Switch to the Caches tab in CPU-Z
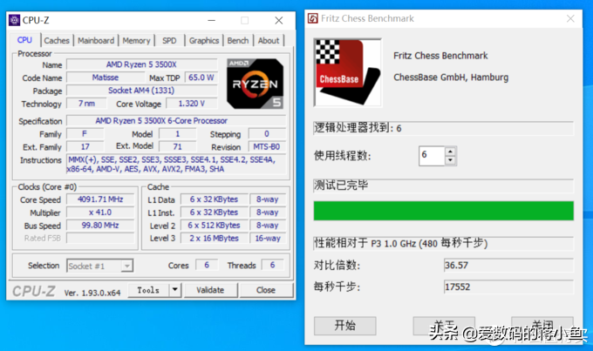 click(57, 40)
